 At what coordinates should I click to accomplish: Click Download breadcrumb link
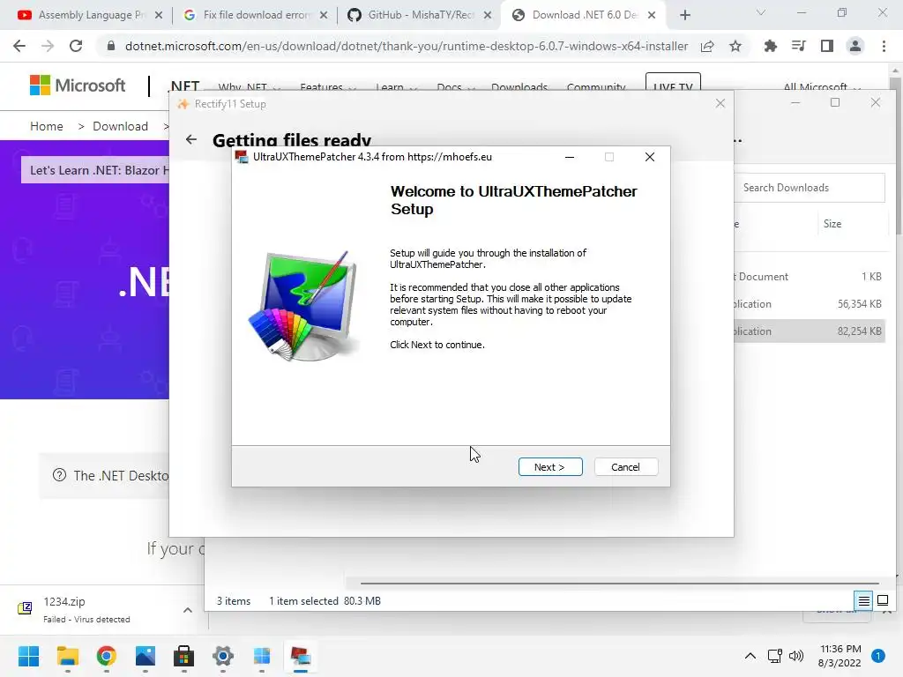point(120,126)
